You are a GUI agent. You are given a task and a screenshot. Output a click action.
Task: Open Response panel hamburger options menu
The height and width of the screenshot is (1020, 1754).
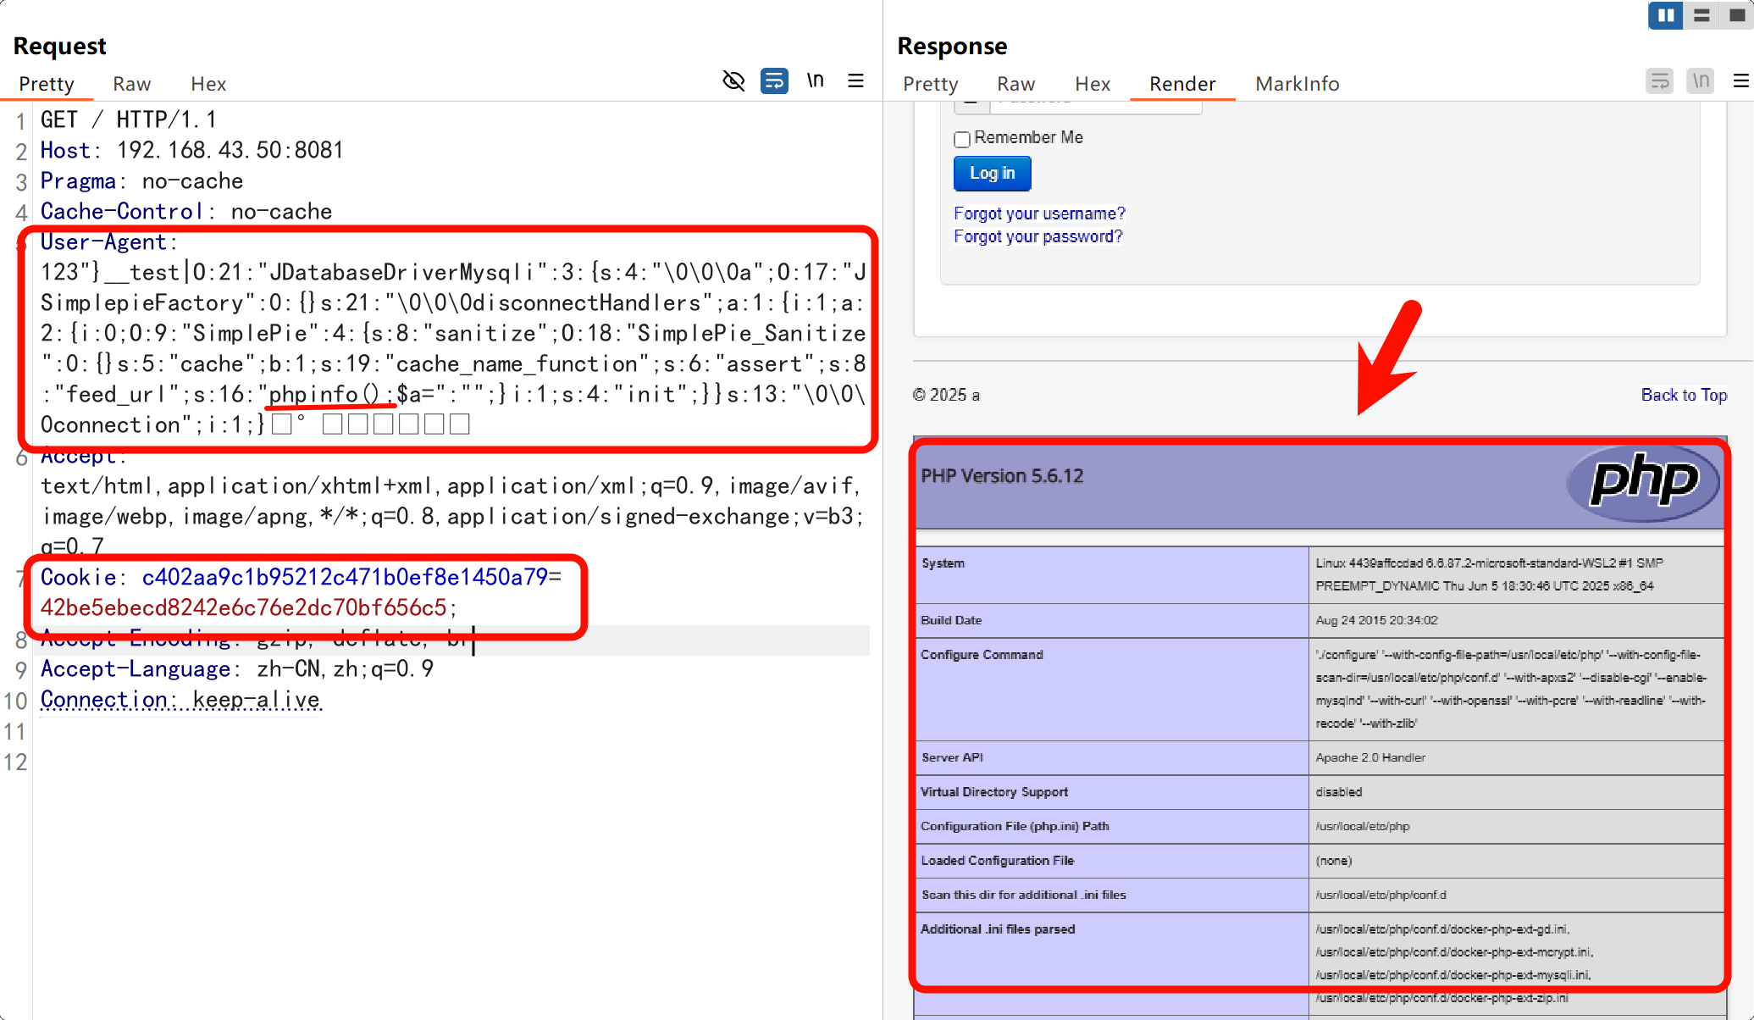pos(1740,81)
